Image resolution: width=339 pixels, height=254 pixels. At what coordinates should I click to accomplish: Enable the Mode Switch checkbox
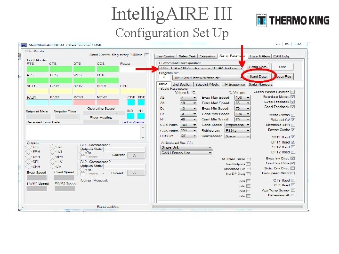(x=293, y=115)
